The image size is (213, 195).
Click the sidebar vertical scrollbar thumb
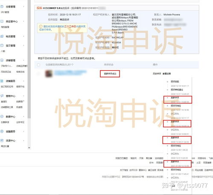coord(29,59)
